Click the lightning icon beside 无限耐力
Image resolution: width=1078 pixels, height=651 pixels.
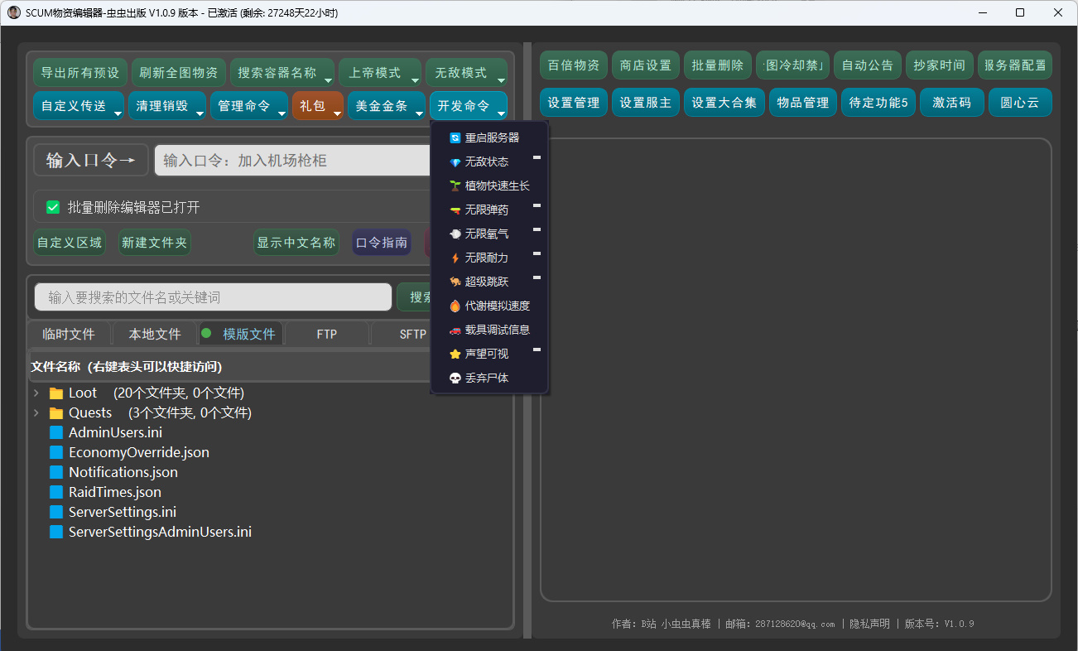point(455,258)
